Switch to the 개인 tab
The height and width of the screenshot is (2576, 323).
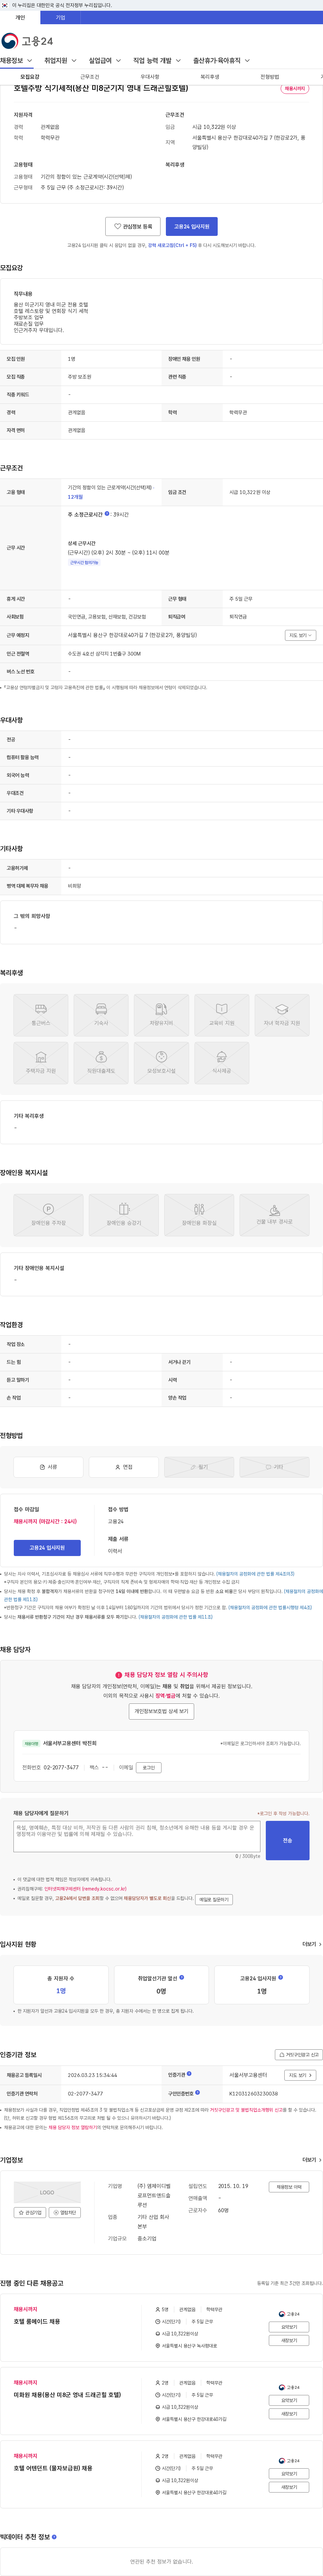[x=20, y=17]
